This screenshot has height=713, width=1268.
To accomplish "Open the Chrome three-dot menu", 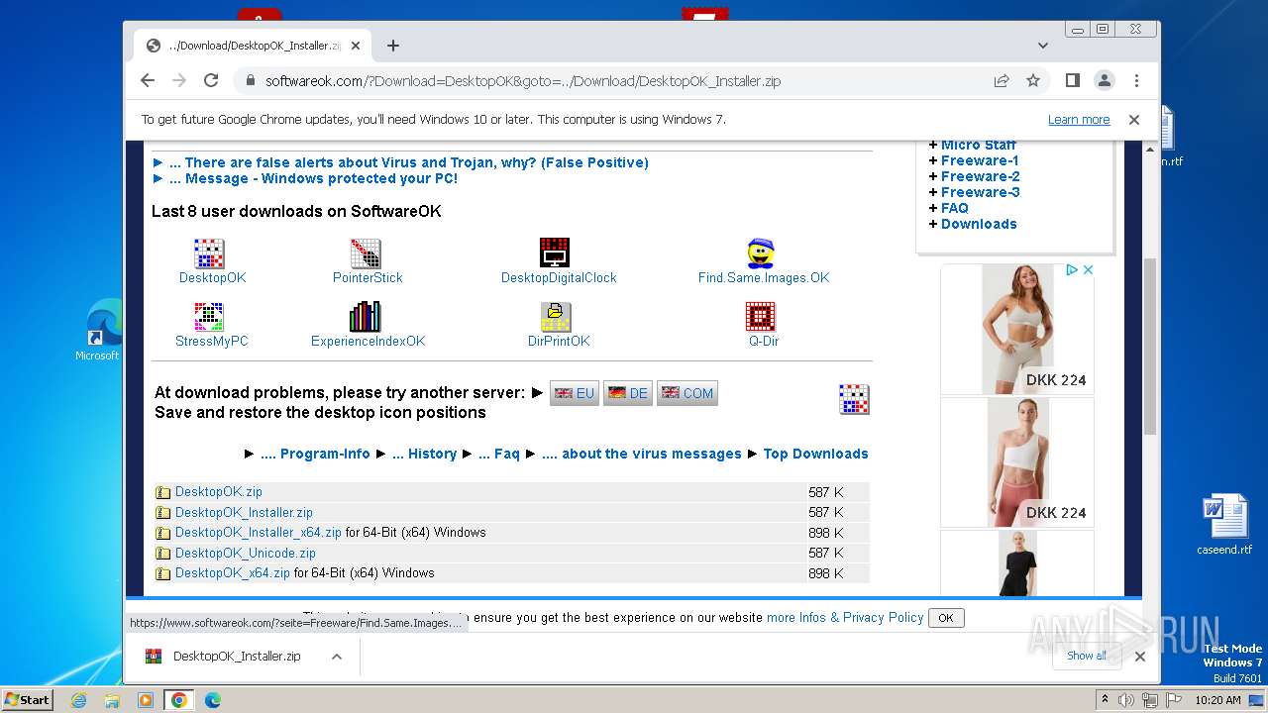I will coord(1136,80).
